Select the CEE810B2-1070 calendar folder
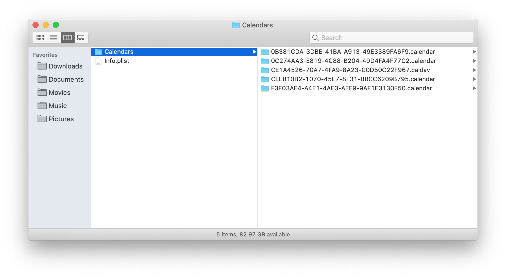This screenshot has height=278, width=506. click(367, 79)
